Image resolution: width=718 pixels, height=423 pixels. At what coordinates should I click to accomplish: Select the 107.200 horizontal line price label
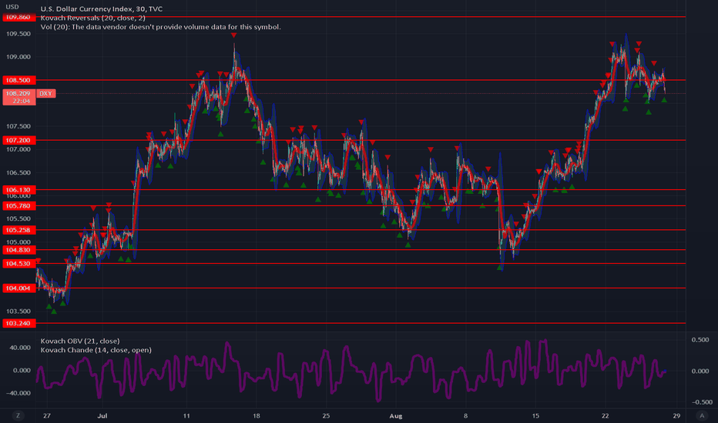coord(18,141)
